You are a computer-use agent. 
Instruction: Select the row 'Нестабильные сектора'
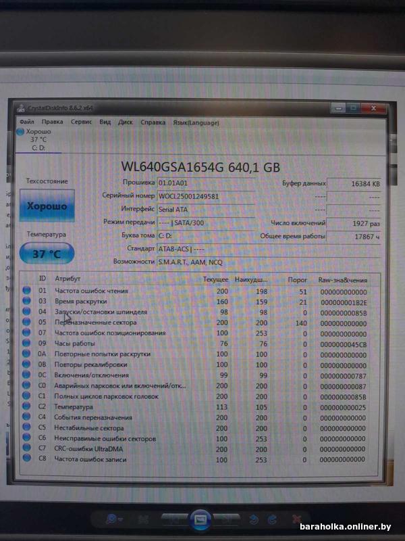pos(200,428)
